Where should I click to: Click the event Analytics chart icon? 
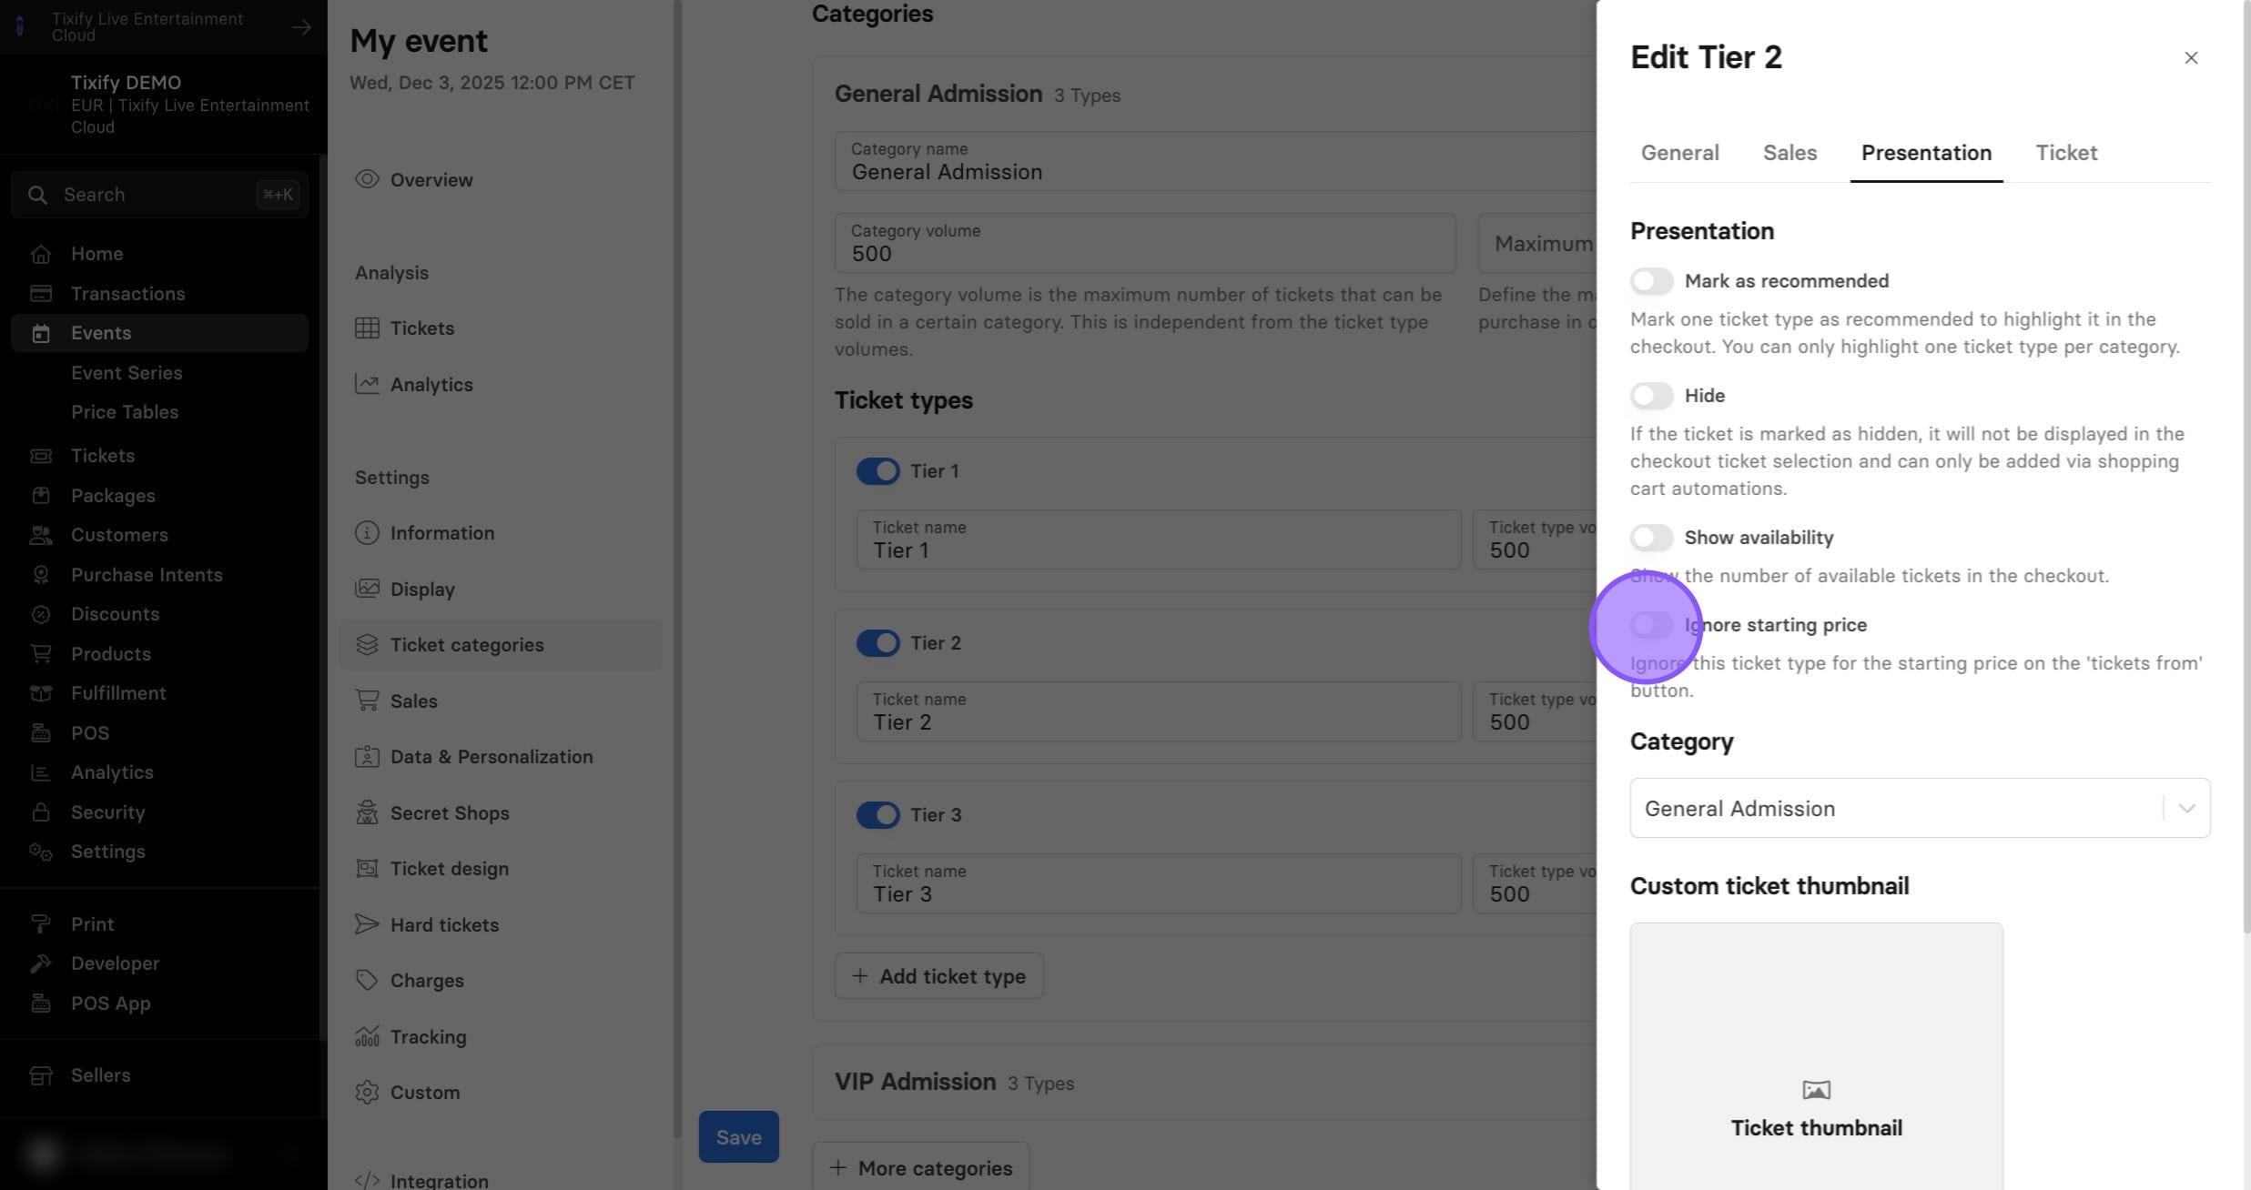click(x=367, y=384)
